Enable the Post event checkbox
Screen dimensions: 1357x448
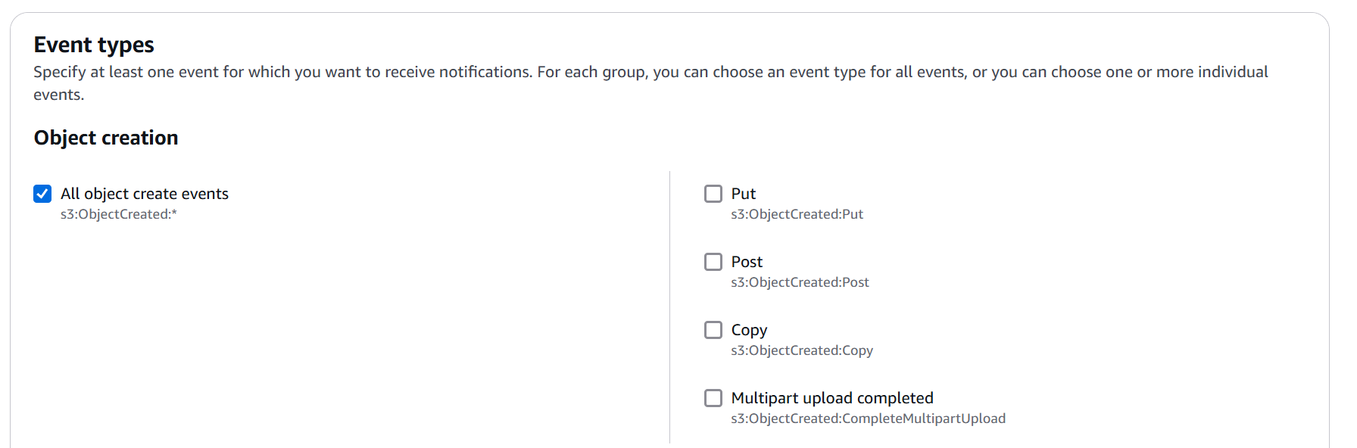(713, 262)
